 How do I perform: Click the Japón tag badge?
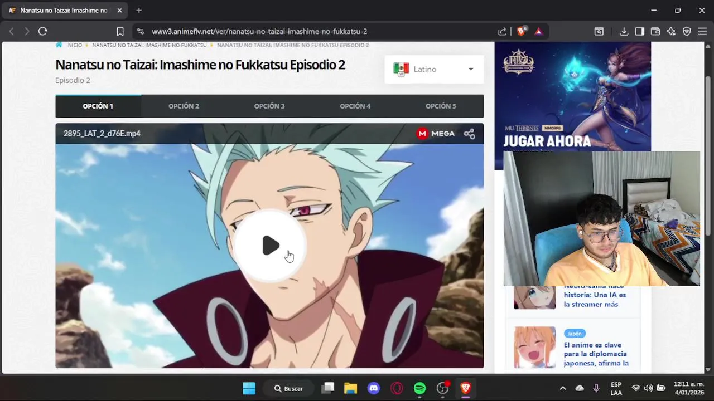575,334
